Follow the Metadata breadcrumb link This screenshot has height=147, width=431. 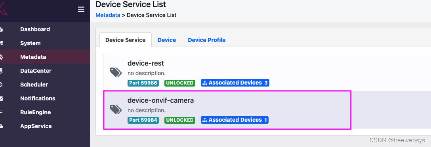click(108, 15)
